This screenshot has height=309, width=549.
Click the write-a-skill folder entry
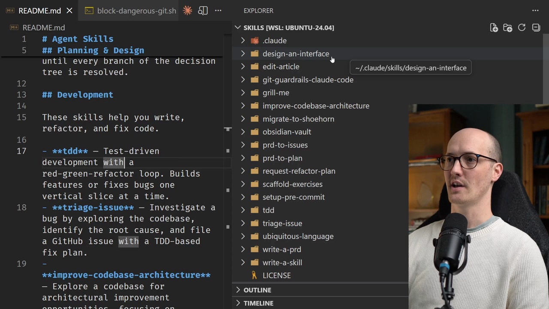[282, 262]
